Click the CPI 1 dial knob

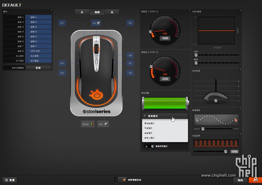[150, 32]
